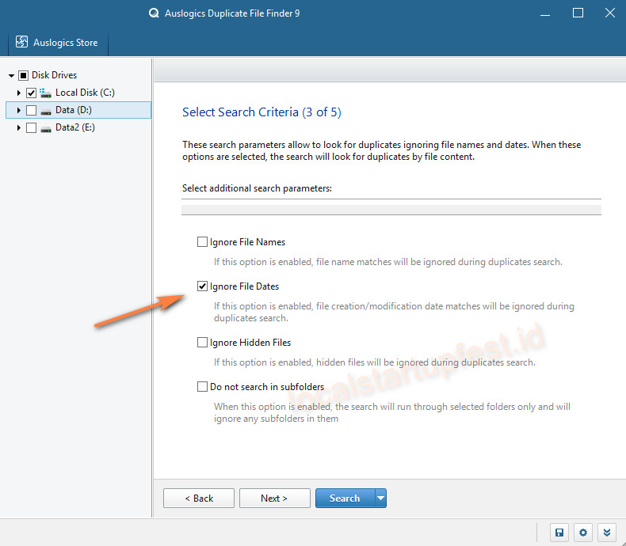This screenshot has width=626, height=546.
Task: Click the Local Disk (C:) drive icon
Action: pos(45,93)
